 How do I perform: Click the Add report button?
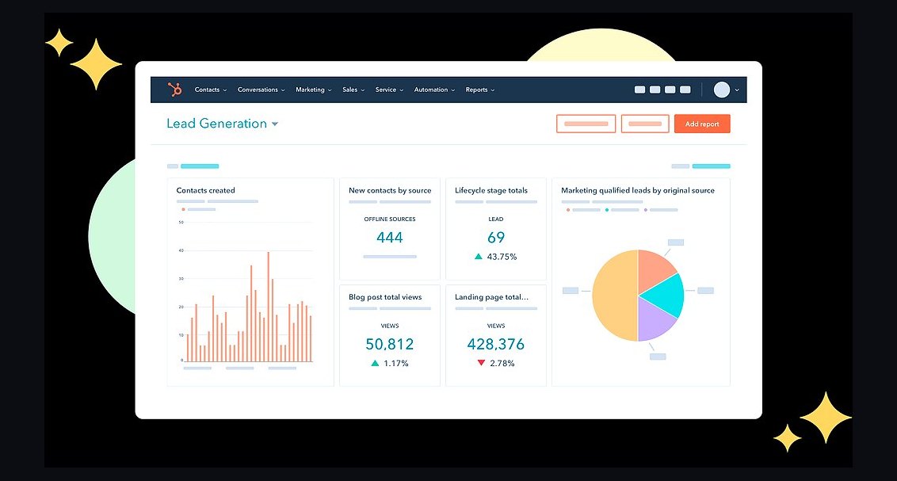tap(702, 124)
